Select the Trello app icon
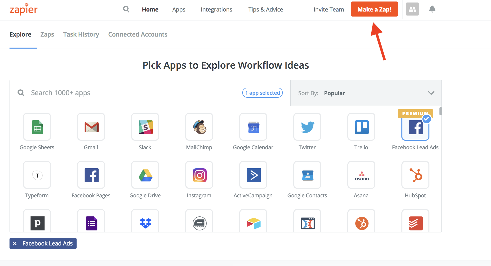The image size is (491, 266). click(x=361, y=127)
